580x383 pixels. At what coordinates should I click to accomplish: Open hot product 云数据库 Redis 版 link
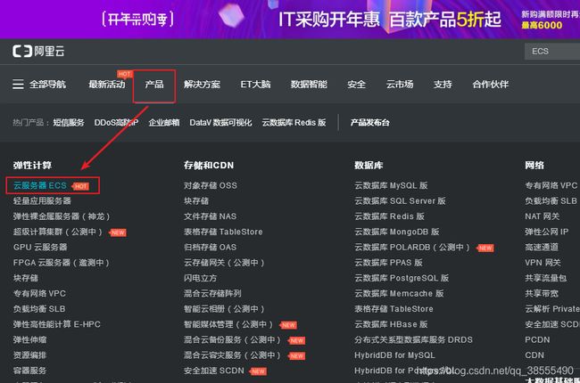click(x=294, y=123)
